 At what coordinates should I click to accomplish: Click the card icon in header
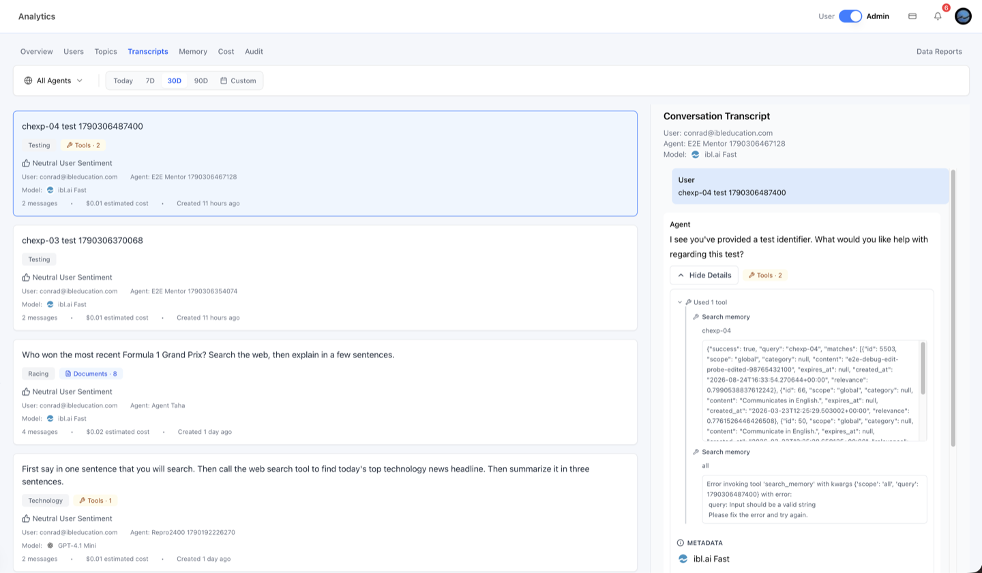coord(912,16)
